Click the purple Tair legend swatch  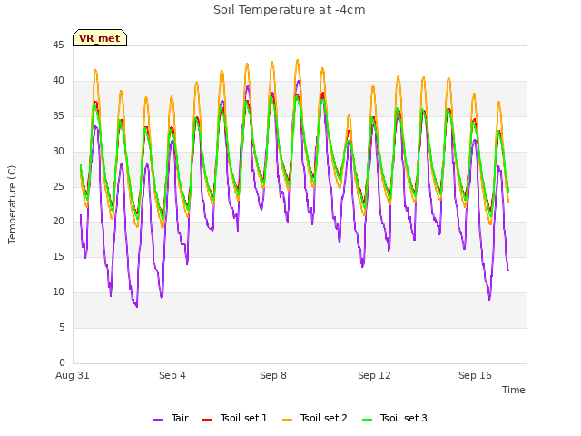pyautogui.click(x=159, y=420)
